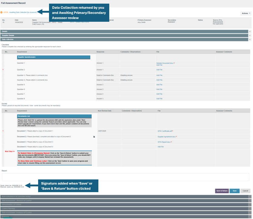Select the 24/07/2026 next review date

(102, 131)
